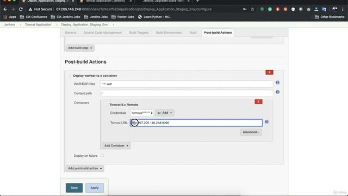Click the saved password key icon

pyautogui.click(x=245, y=9)
